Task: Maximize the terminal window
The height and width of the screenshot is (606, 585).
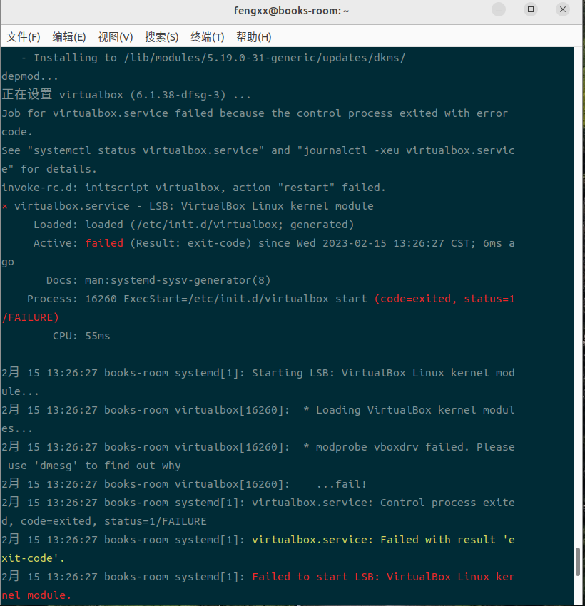Action: pyautogui.click(x=531, y=10)
